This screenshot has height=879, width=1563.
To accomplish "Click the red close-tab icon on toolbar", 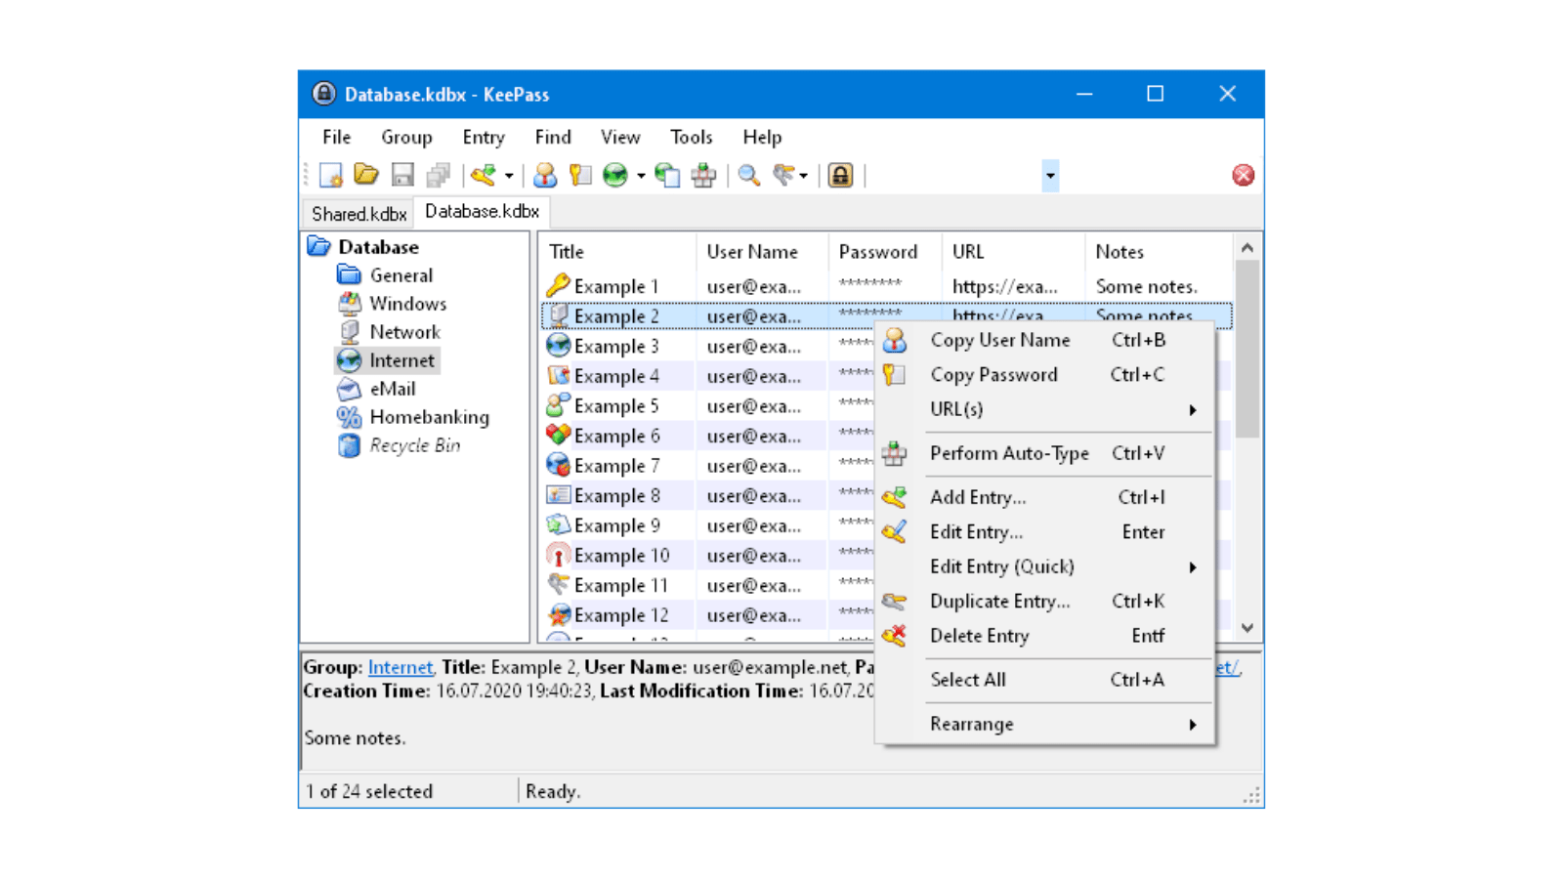I will [x=1244, y=175].
